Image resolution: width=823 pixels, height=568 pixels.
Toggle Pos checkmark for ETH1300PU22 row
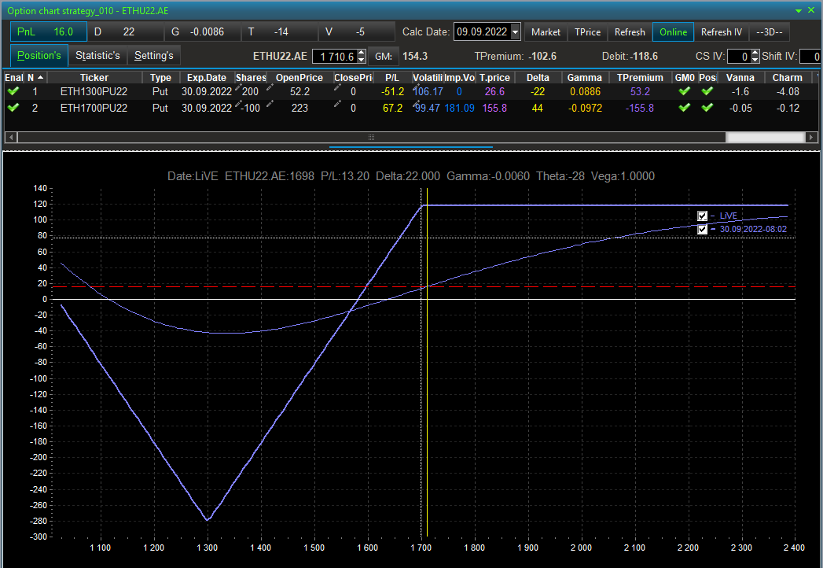[x=707, y=91]
